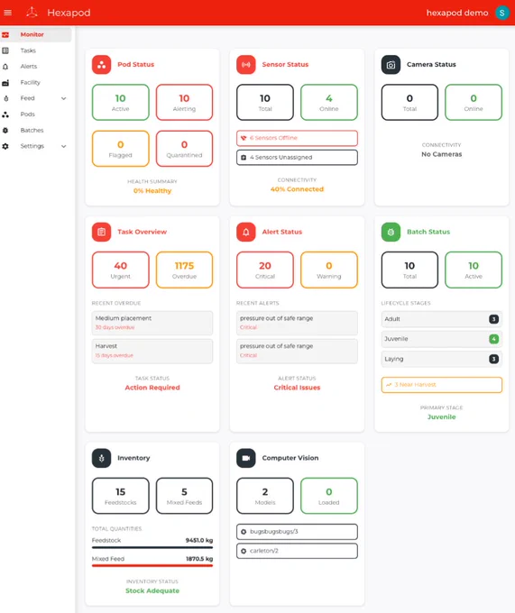Open the Laying lifecycle stage row
The height and width of the screenshot is (613, 515).
(441, 359)
